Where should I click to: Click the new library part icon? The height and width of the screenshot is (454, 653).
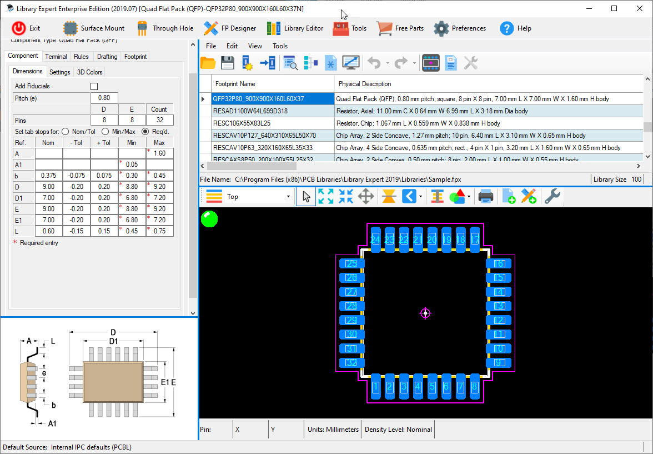pos(248,63)
